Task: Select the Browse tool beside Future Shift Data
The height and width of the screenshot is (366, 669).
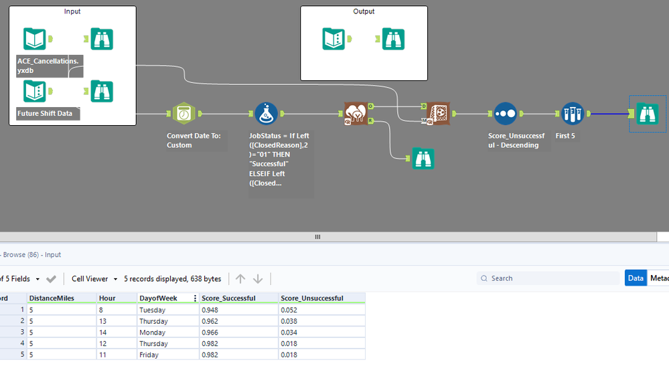Action: [102, 91]
